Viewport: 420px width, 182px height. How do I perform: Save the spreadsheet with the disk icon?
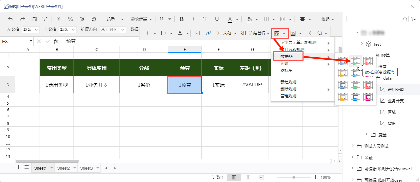[x=34, y=19]
